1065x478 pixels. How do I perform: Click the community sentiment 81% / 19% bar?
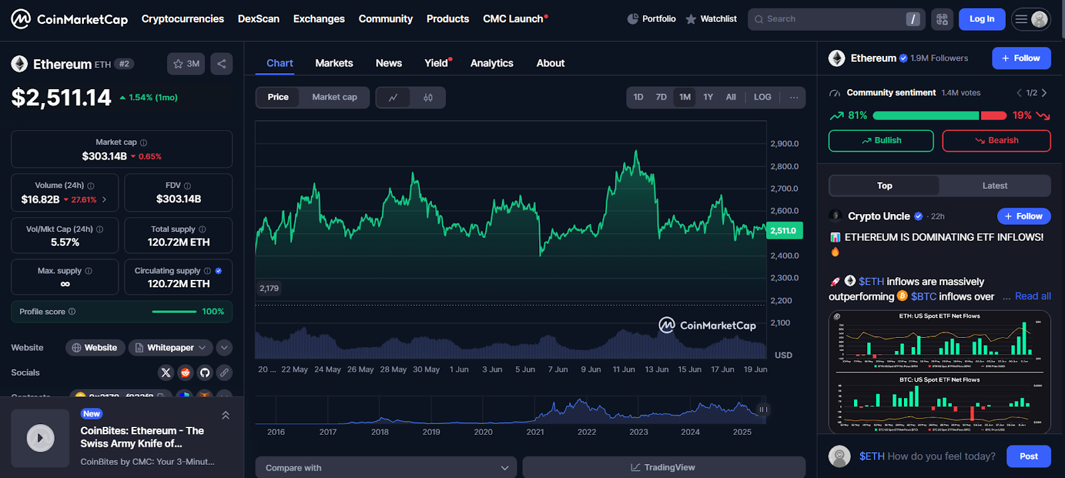point(939,116)
